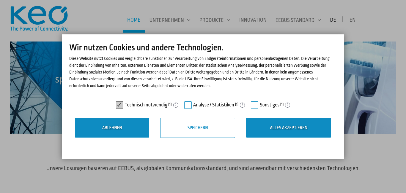This screenshot has height=193, width=406.
Task: Click the Speichern button
Action: (x=198, y=128)
